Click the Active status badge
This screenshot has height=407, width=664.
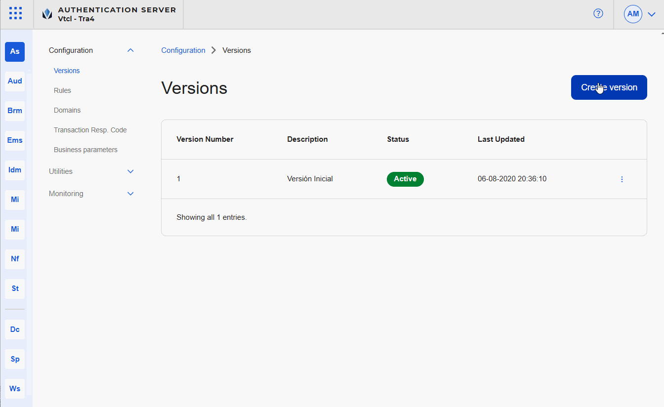[x=405, y=179]
